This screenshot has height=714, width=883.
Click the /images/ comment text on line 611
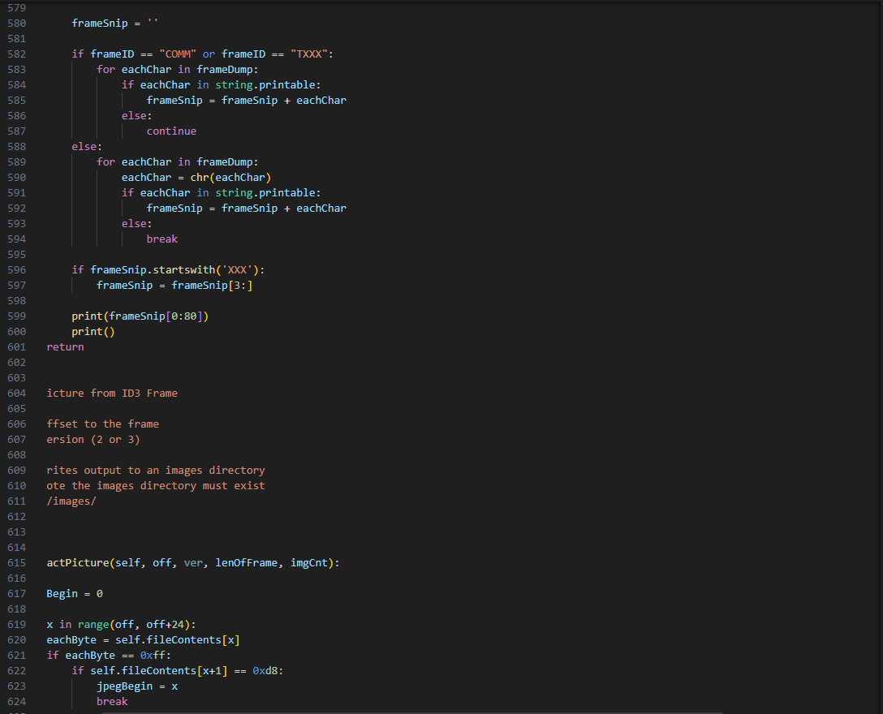(x=71, y=501)
